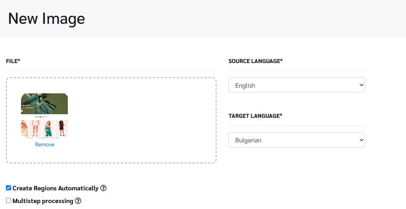Click the TARGET LANGUAGE* field label
The height and width of the screenshot is (209, 406).
coord(255,116)
